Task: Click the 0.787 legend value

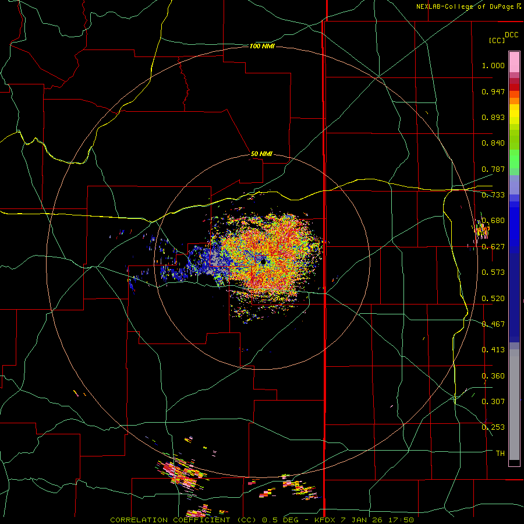Action: (x=493, y=169)
